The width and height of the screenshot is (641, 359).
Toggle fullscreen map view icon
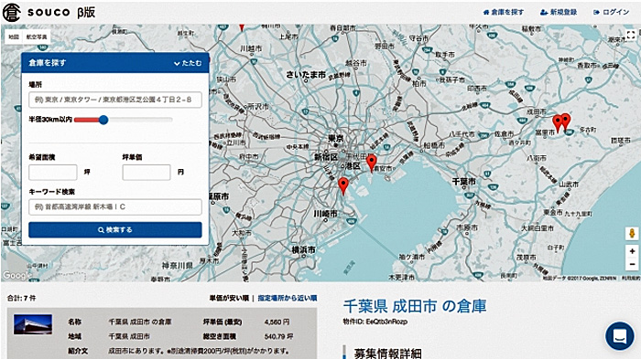point(631,35)
